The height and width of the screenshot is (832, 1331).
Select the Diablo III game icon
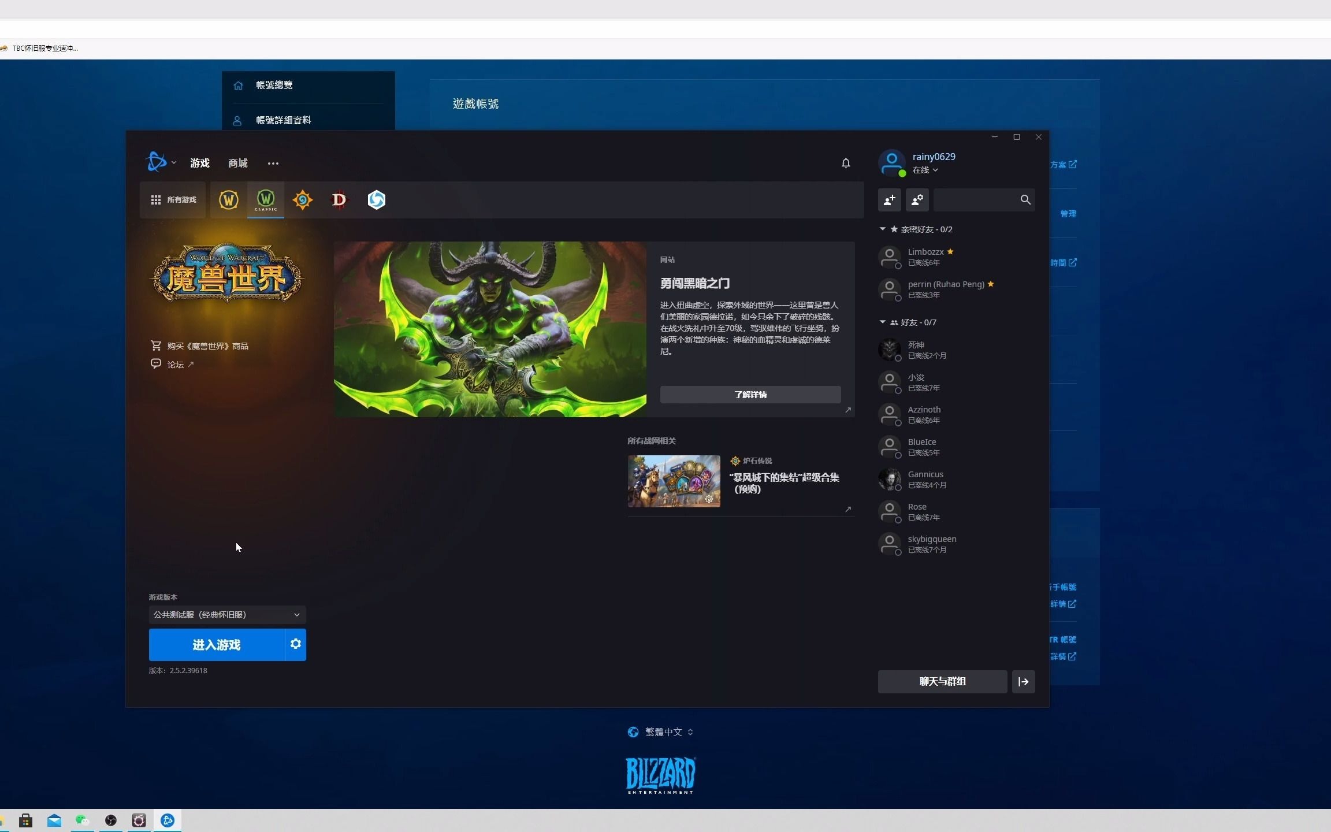point(339,200)
